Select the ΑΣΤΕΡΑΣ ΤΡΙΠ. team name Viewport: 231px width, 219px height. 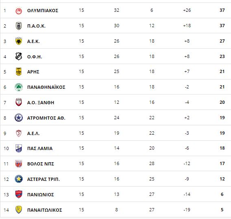point(44,179)
